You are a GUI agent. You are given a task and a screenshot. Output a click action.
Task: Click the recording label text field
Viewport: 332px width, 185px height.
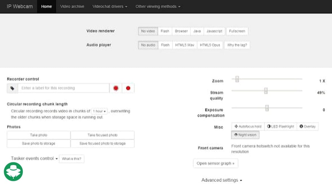click(x=64, y=88)
